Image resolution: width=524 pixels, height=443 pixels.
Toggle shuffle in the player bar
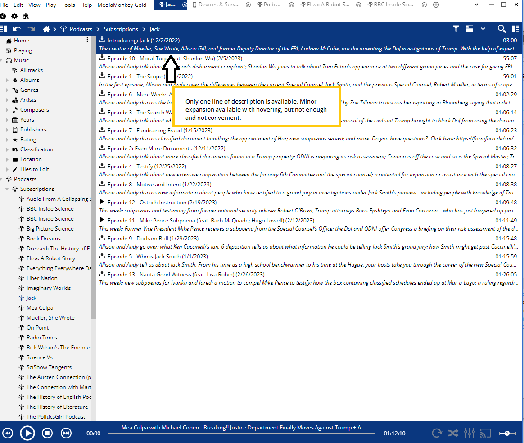pyautogui.click(x=453, y=433)
